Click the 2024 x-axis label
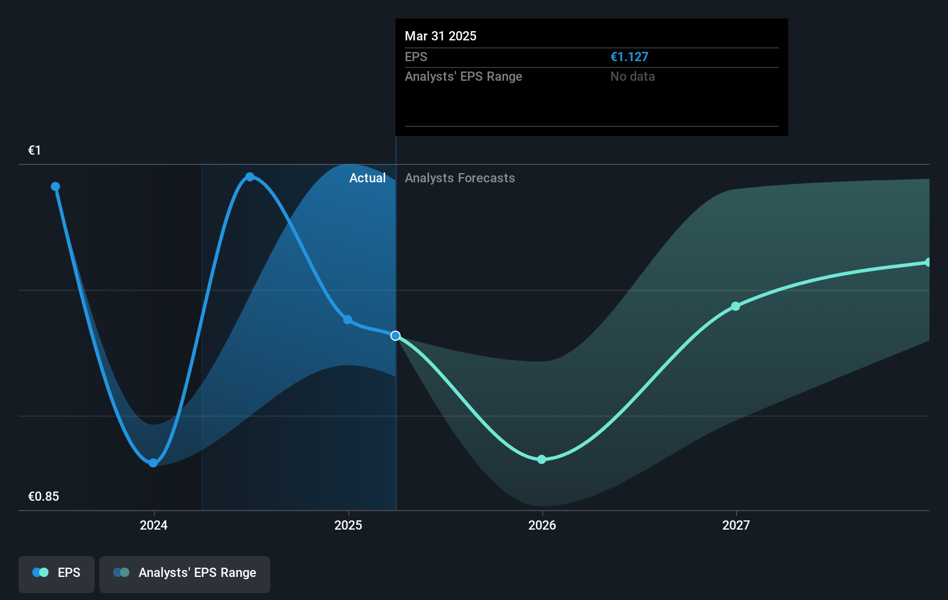The height and width of the screenshot is (600, 948). click(154, 525)
